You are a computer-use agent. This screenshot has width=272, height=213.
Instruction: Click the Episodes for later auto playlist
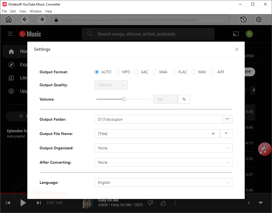coord(17,133)
